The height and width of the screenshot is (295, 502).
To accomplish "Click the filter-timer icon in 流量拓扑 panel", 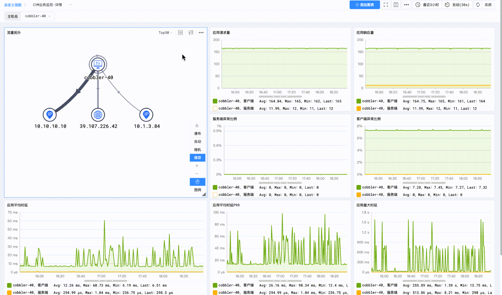I will tap(191, 33).
